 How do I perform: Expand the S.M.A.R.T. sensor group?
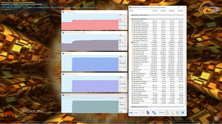[x=130, y=15]
